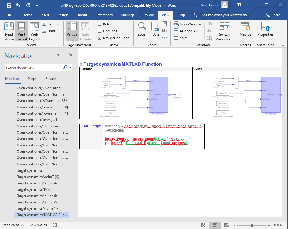This screenshot has width=288, height=229.
Task: Repeat the last action in Quick Access toolbar
Action: pyautogui.click(x=28, y=5)
